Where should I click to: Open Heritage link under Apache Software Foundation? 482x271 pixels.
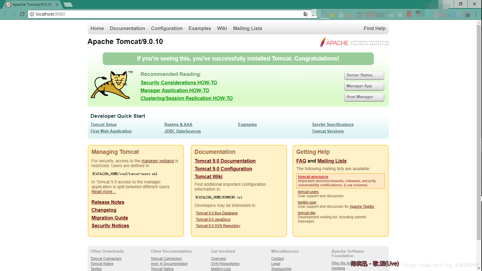pos(338,268)
